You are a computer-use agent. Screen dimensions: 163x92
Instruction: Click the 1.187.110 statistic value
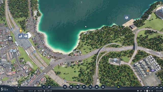click(49, 91)
